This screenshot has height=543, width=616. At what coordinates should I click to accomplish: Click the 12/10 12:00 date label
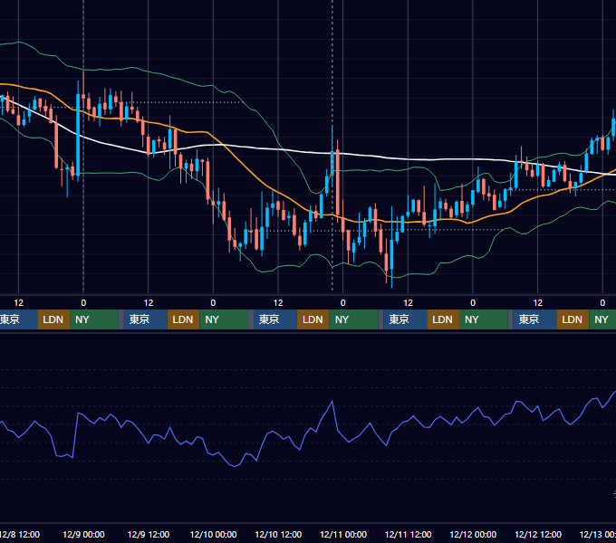[x=278, y=534]
